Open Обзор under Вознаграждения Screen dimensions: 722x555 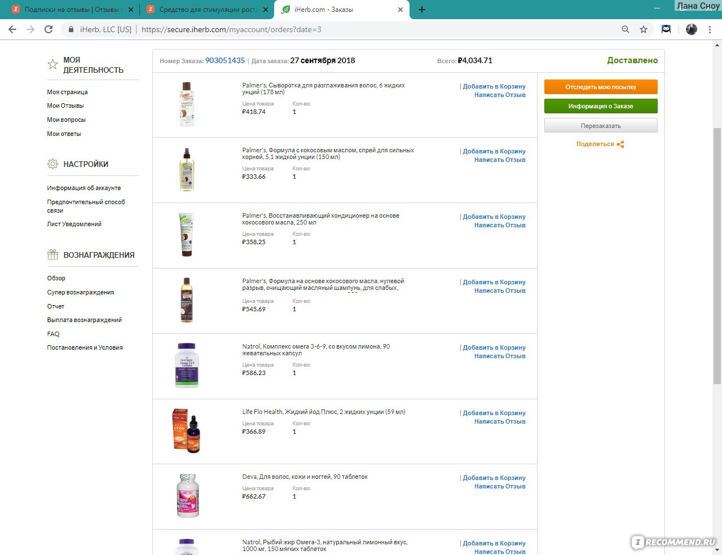[56, 278]
